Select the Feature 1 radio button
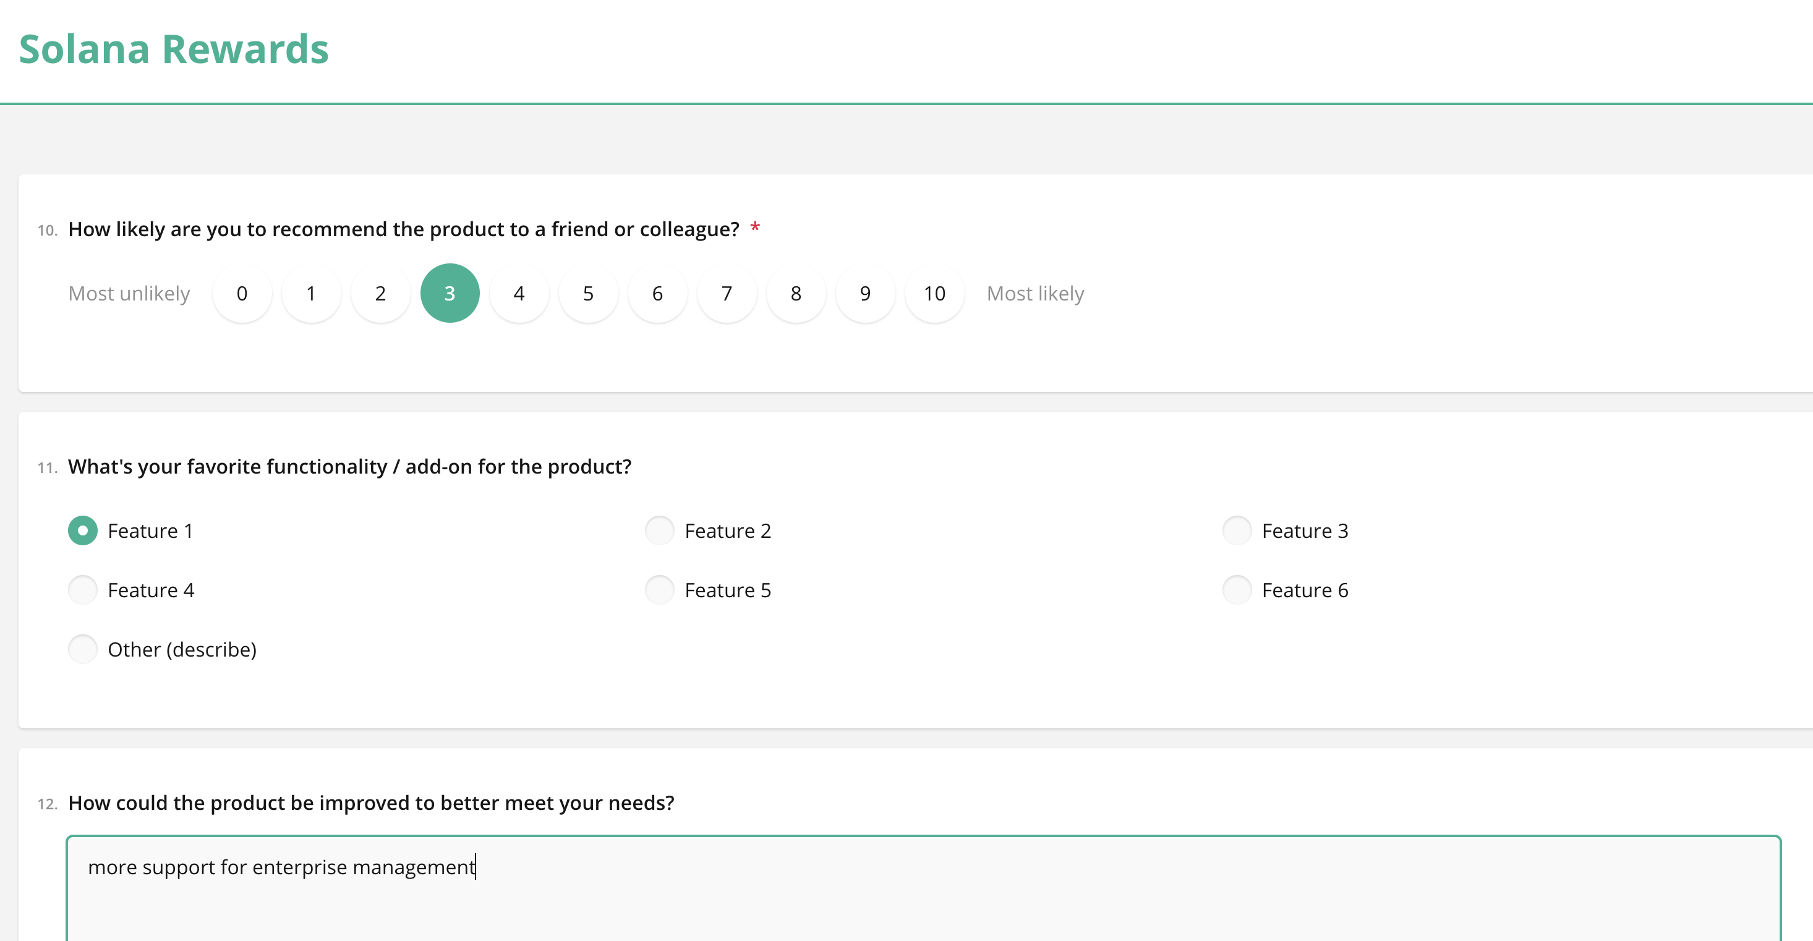Image resolution: width=1813 pixels, height=941 pixels. tap(83, 530)
